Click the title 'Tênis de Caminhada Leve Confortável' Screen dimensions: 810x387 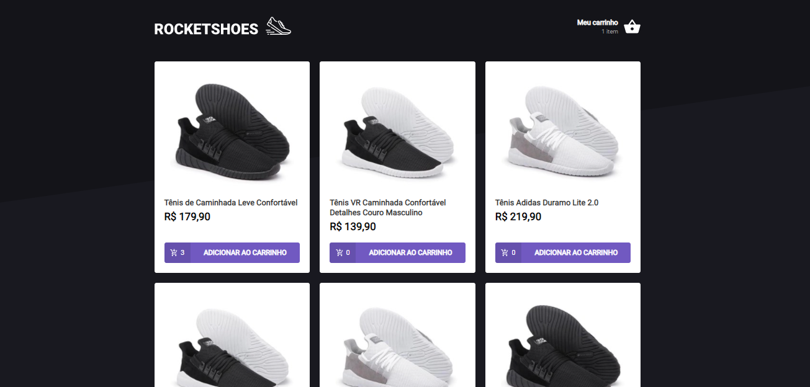[x=232, y=203]
